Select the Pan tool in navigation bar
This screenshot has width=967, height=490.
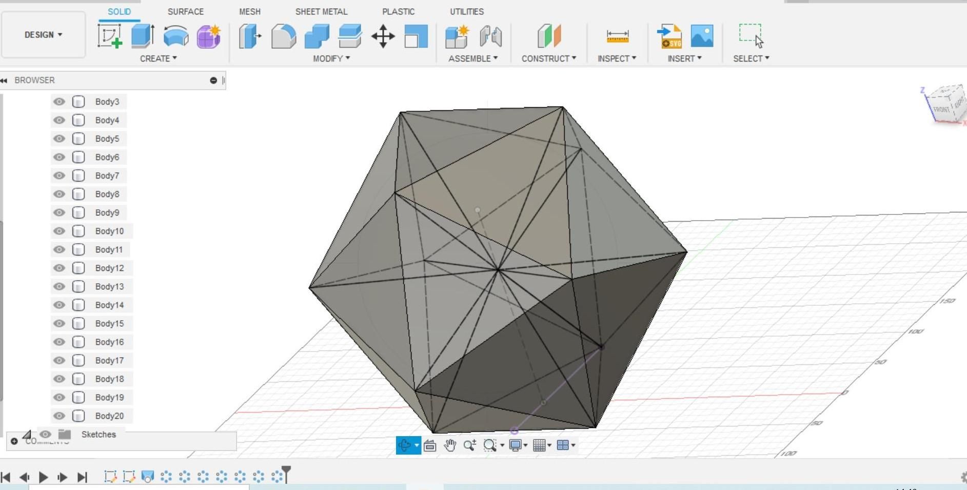click(450, 445)
